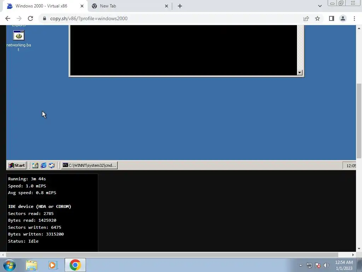
Task: Open the Show Desktop quick launch icon
Action: 35,165
